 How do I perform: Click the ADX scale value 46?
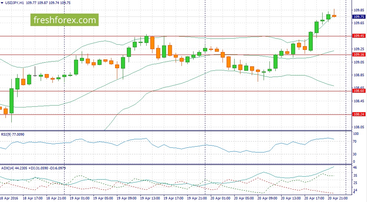point(355,168)
